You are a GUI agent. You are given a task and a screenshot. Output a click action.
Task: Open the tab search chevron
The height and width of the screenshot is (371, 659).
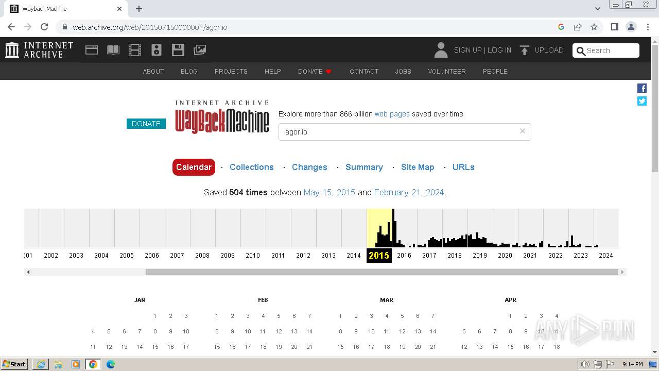click(597, 9)
